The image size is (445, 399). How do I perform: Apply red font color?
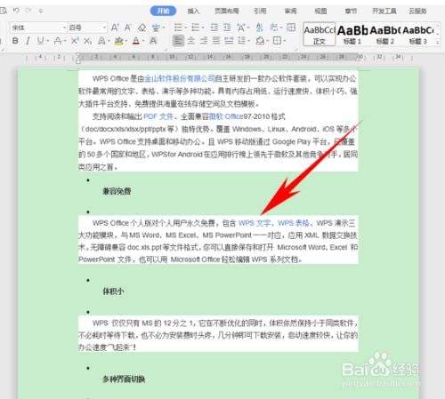(136, 41)
